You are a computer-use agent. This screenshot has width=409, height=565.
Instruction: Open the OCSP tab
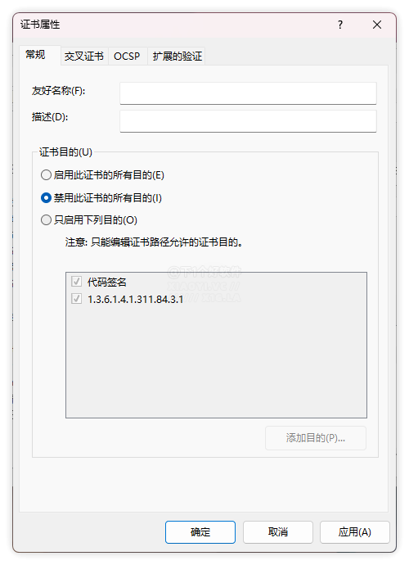tap(127, 56)
